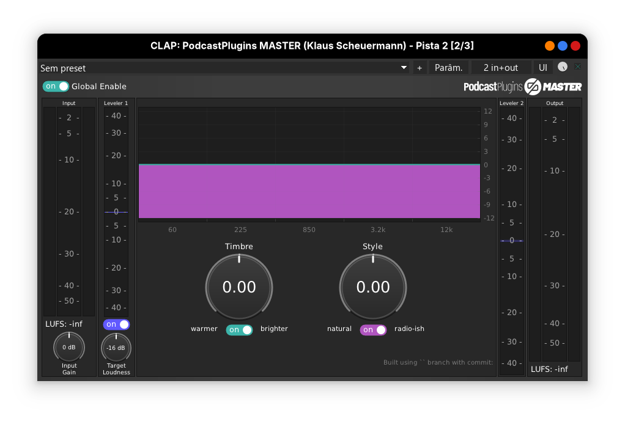Open the 2 in+out channel configuration menu

coord(501,67)
